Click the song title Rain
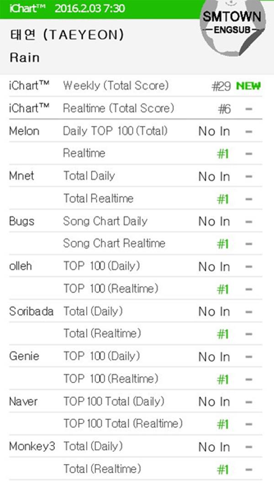274x487 pixels. (24, 58)
